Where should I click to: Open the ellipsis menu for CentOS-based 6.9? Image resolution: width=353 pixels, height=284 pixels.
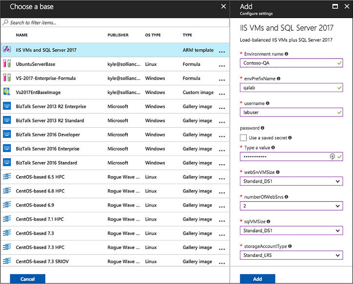(x=222, y=207)
